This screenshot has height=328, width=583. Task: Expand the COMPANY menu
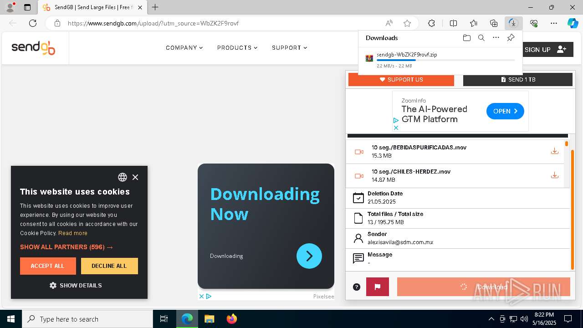tap(184, 48)
